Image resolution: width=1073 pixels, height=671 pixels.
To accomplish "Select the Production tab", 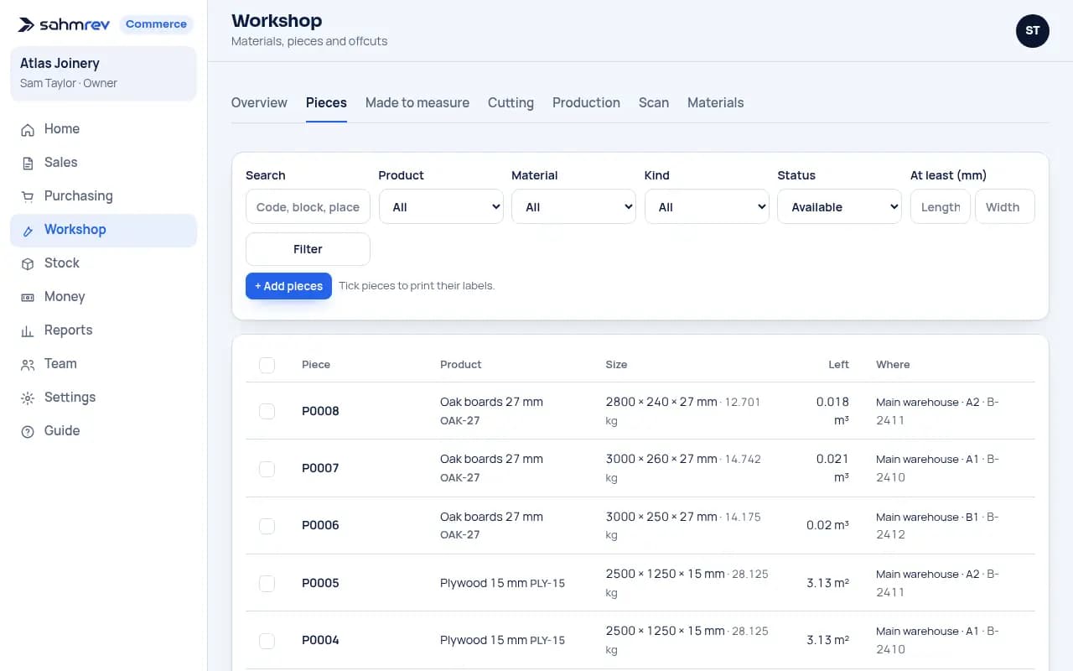I will pos(586,102).
